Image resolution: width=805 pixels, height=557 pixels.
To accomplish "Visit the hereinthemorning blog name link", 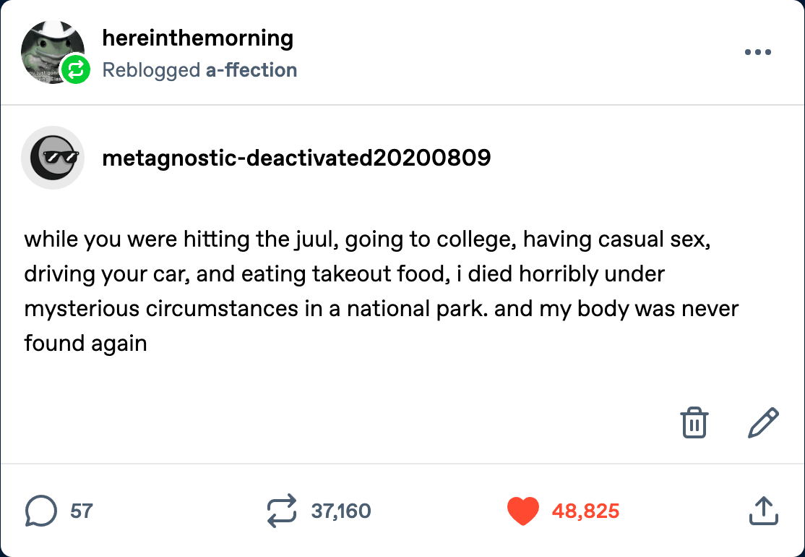I will tap(198, 38).
